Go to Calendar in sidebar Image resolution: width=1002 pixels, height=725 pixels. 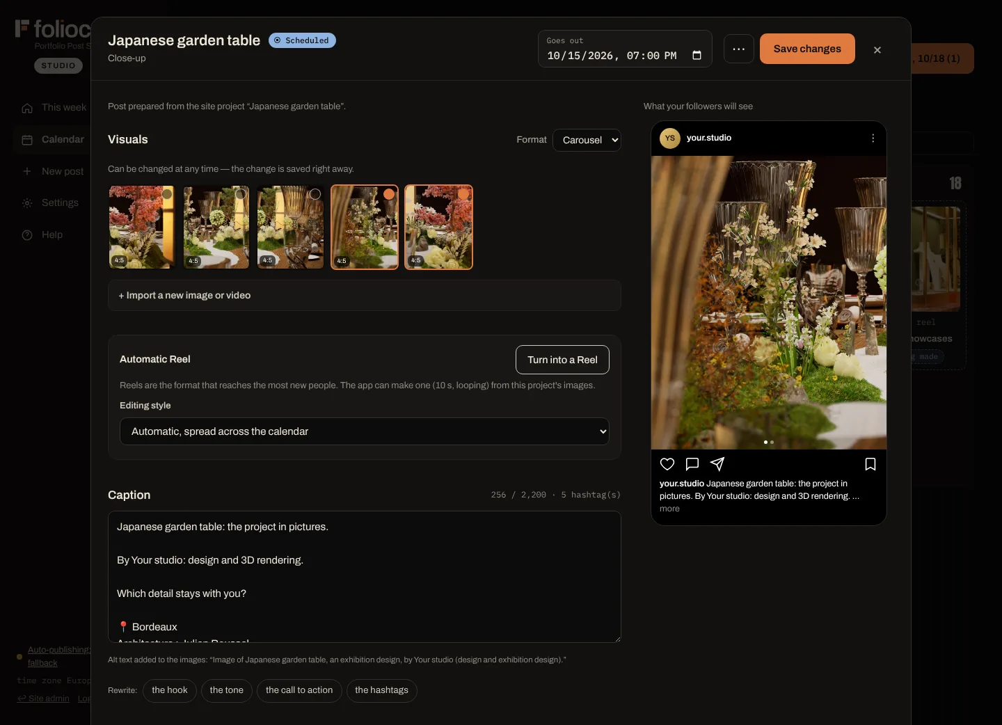[x=53, y=140]
